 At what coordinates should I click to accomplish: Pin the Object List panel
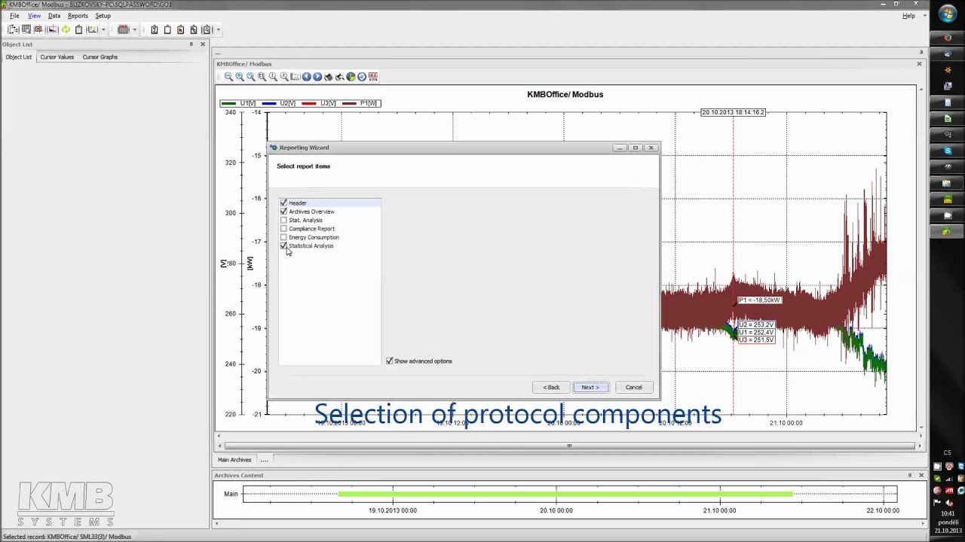pyautogui.click(x=191, y=44)
